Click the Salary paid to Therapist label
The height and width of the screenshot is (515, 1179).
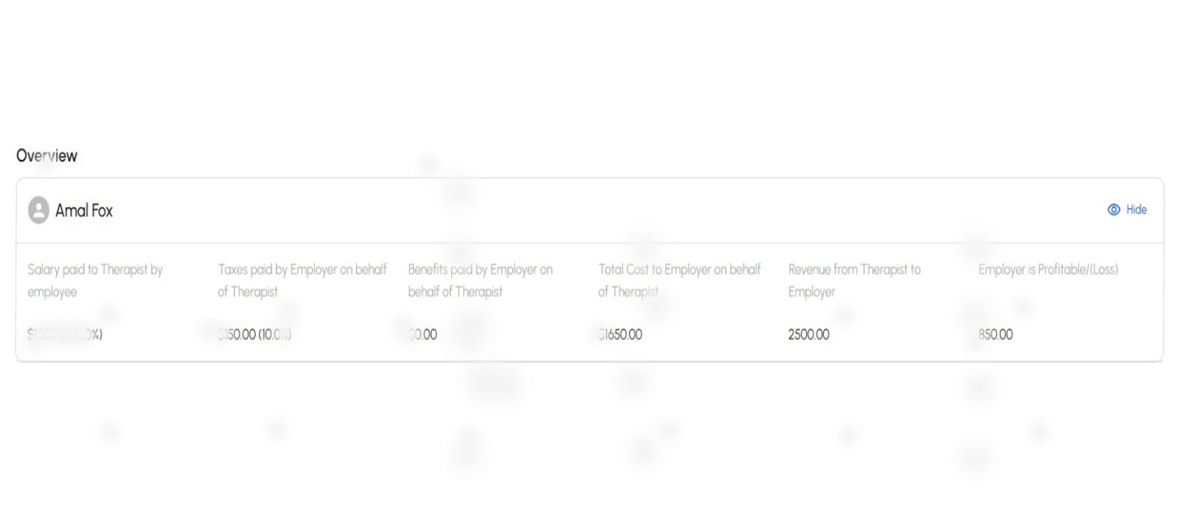point(95,280)
